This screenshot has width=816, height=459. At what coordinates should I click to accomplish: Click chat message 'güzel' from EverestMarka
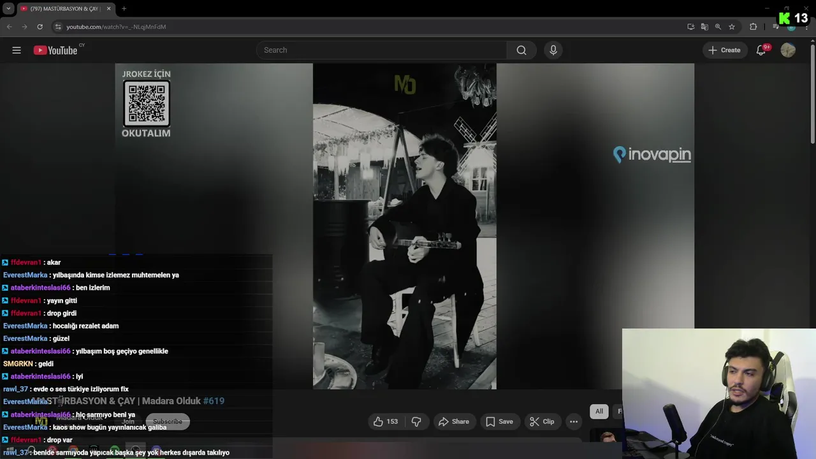[x=61, y=339]
